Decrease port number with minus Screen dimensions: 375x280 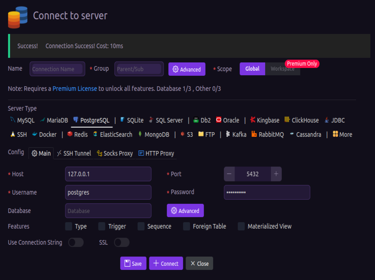click(x=229, y=174)
